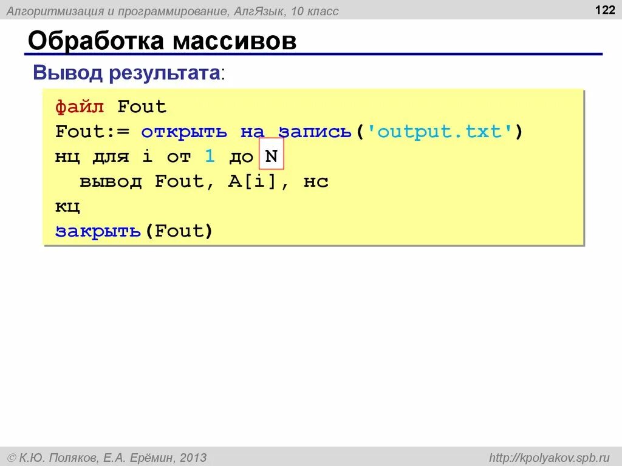Click "Fout:=" at the assignment line start
This screenshot has height=466, width=622.
click(x=92, y=132)
